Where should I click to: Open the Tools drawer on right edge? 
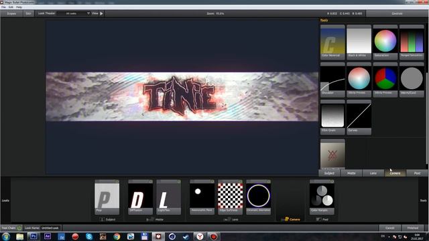pyautogui.click(x=423, y=200)
